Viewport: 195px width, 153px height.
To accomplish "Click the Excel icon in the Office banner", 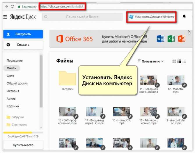I will [x=171, y=39].
